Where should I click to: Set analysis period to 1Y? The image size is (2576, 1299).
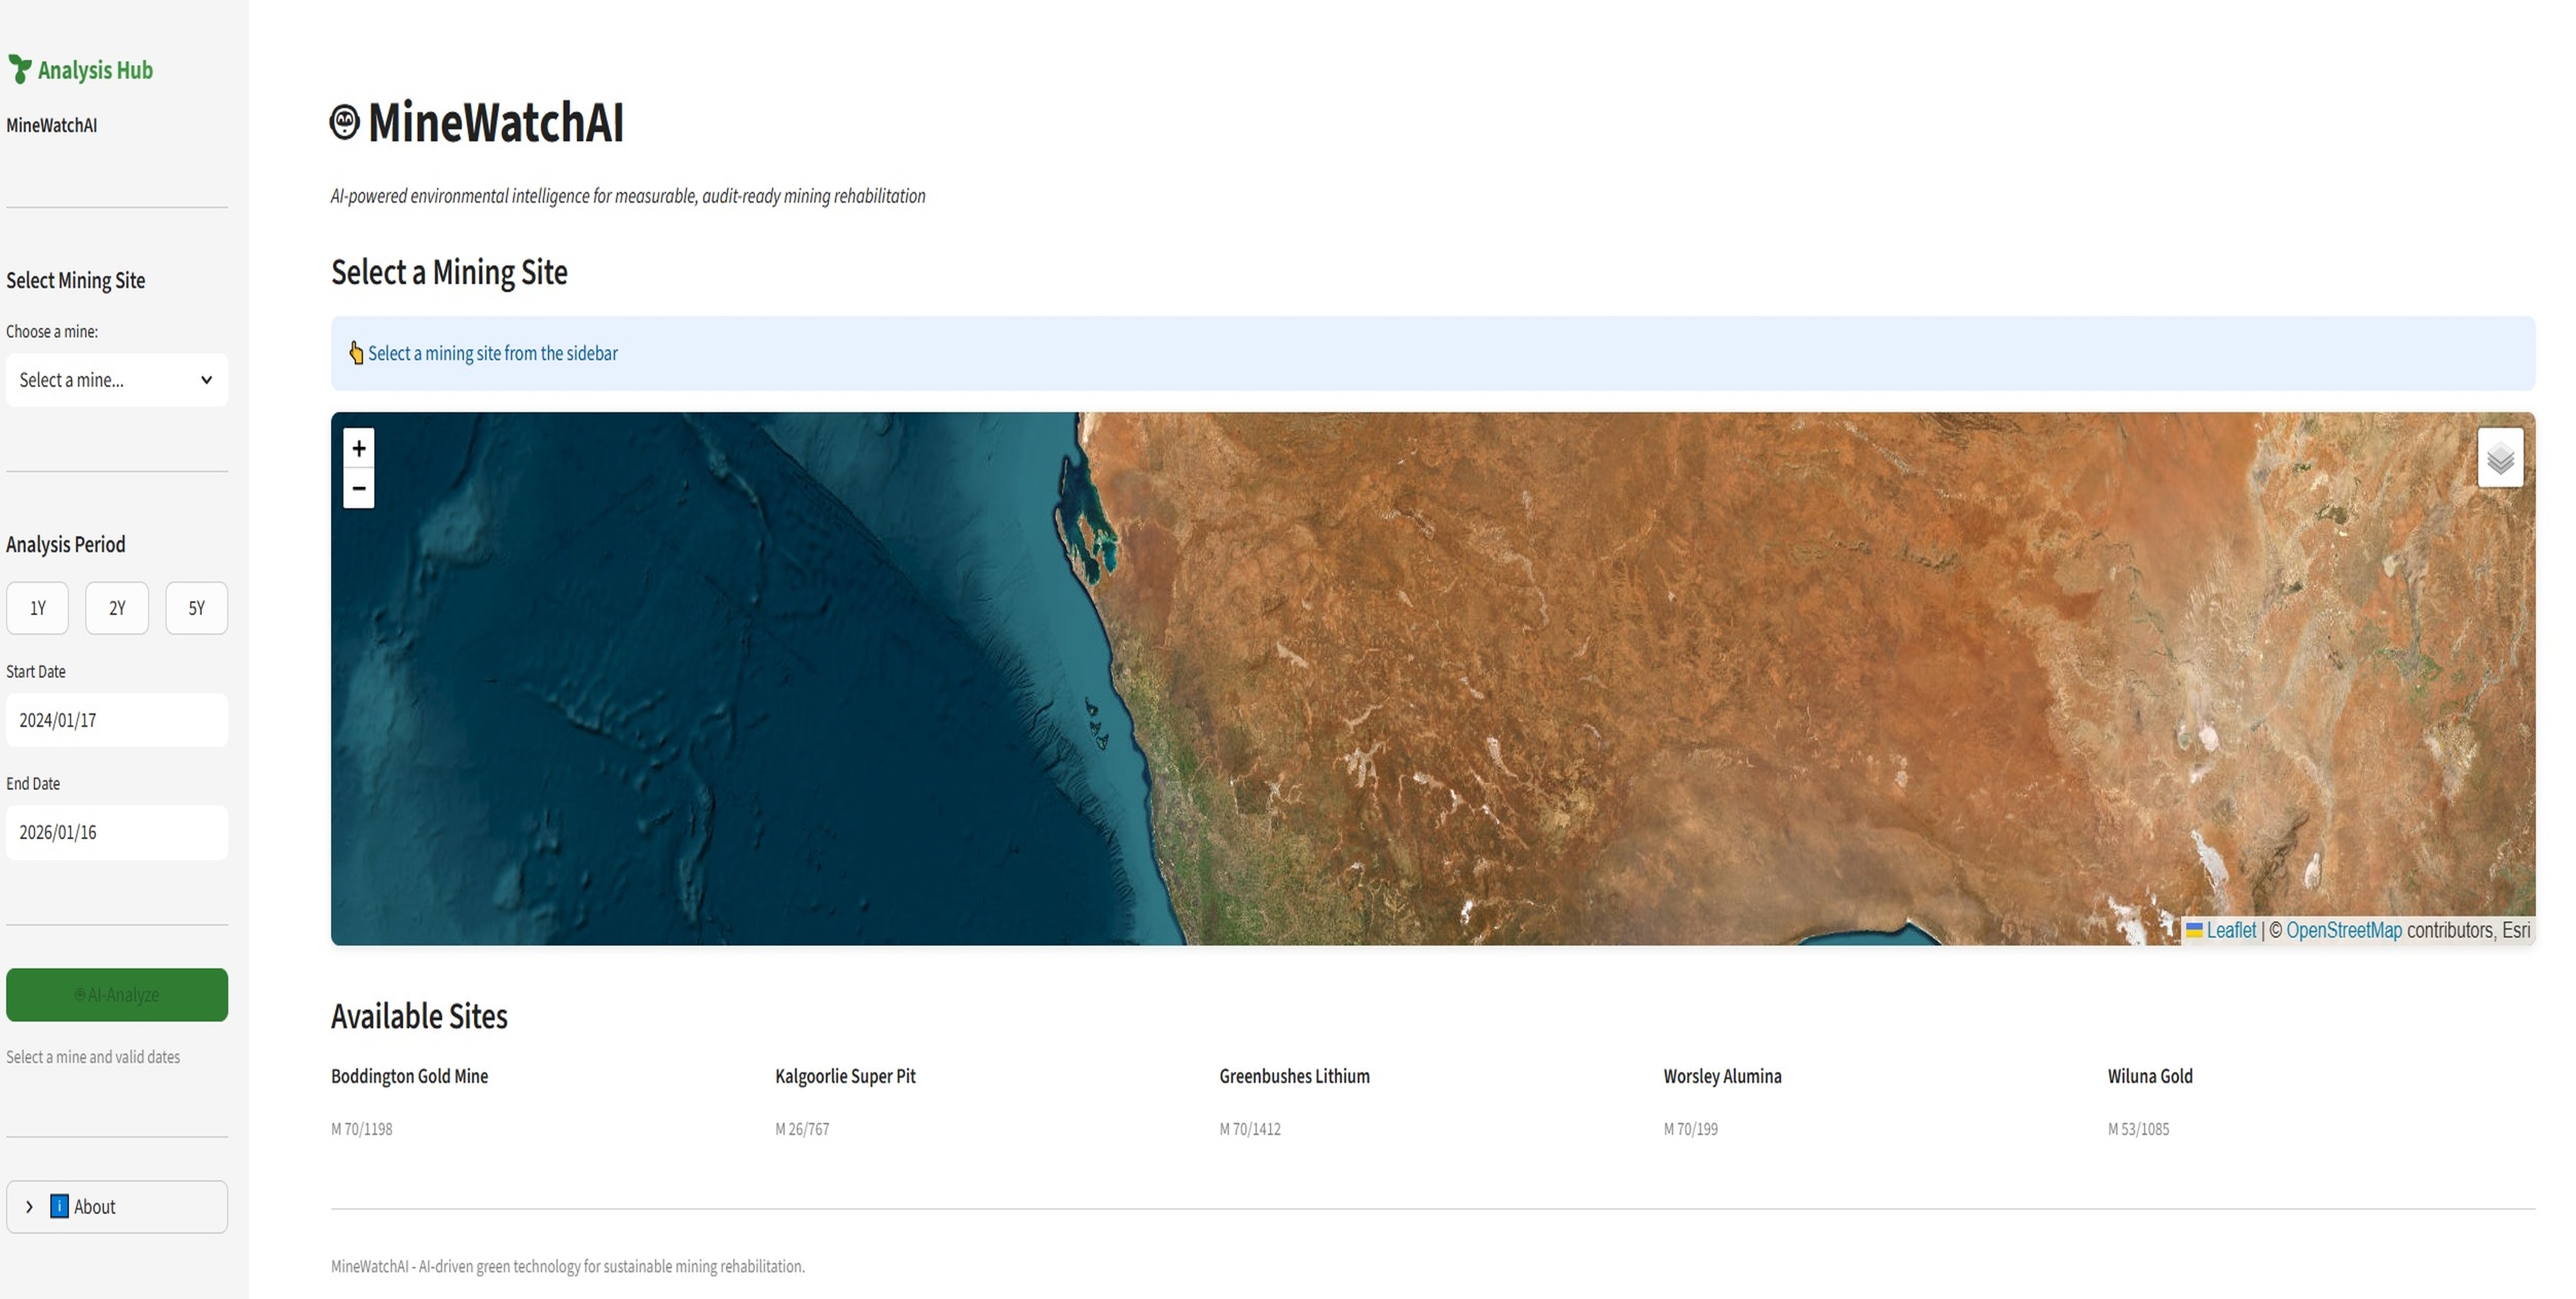[x=38, y=608]
